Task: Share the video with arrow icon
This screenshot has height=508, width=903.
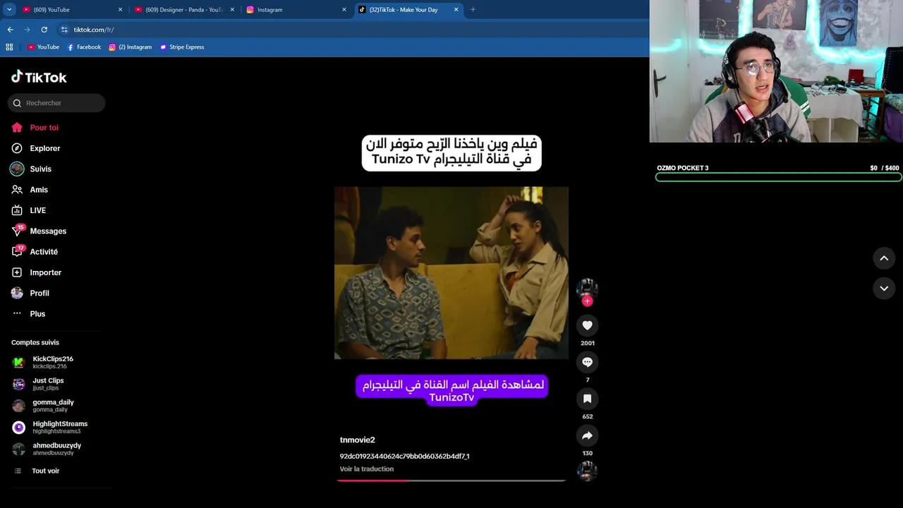Action: [587, 435]
